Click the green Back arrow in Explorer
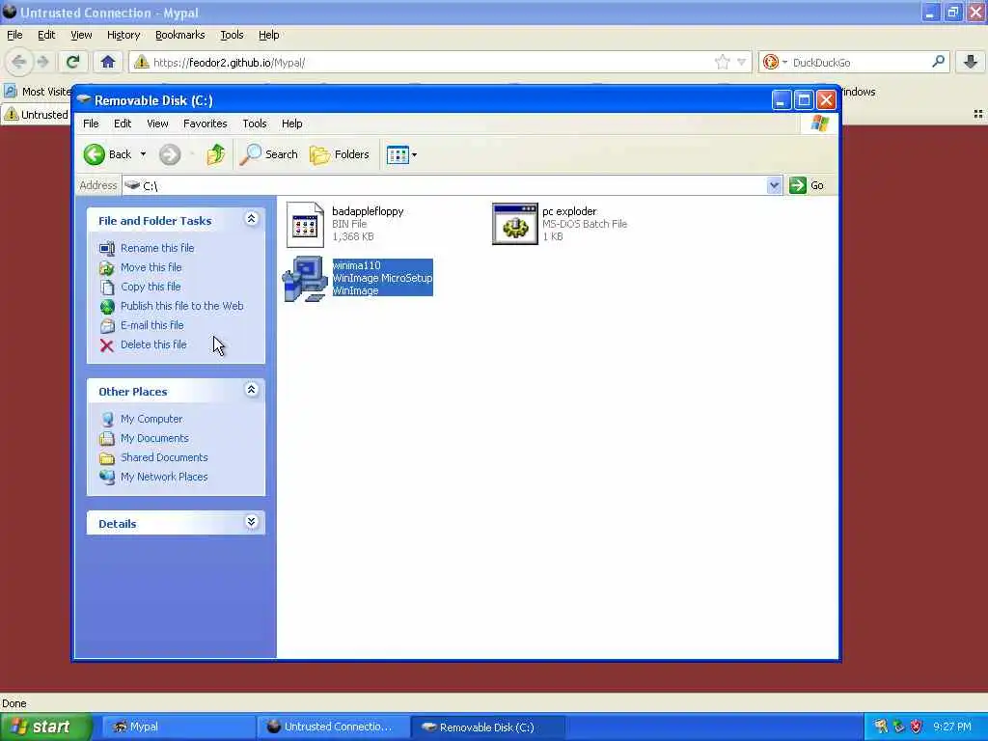This screenshot has width=988, height=741. click(95, 154)
